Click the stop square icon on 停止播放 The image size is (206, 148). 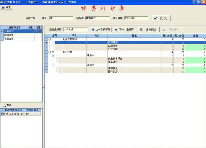pos(164,30)
